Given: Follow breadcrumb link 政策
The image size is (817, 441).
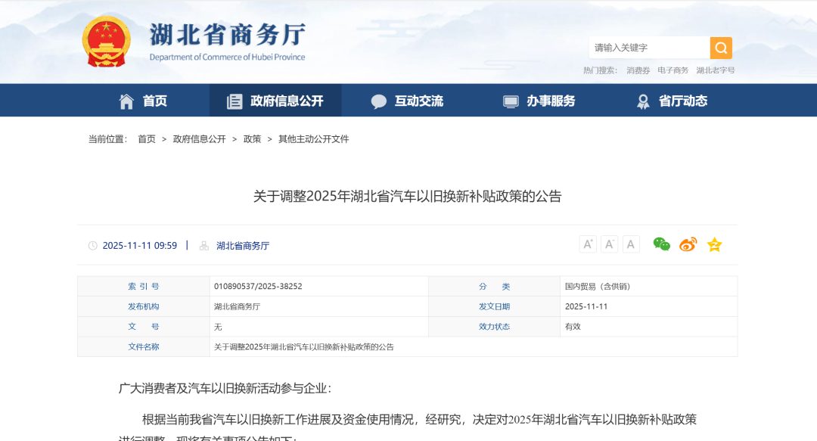Looking at the screenshot, I should [252, 139].
